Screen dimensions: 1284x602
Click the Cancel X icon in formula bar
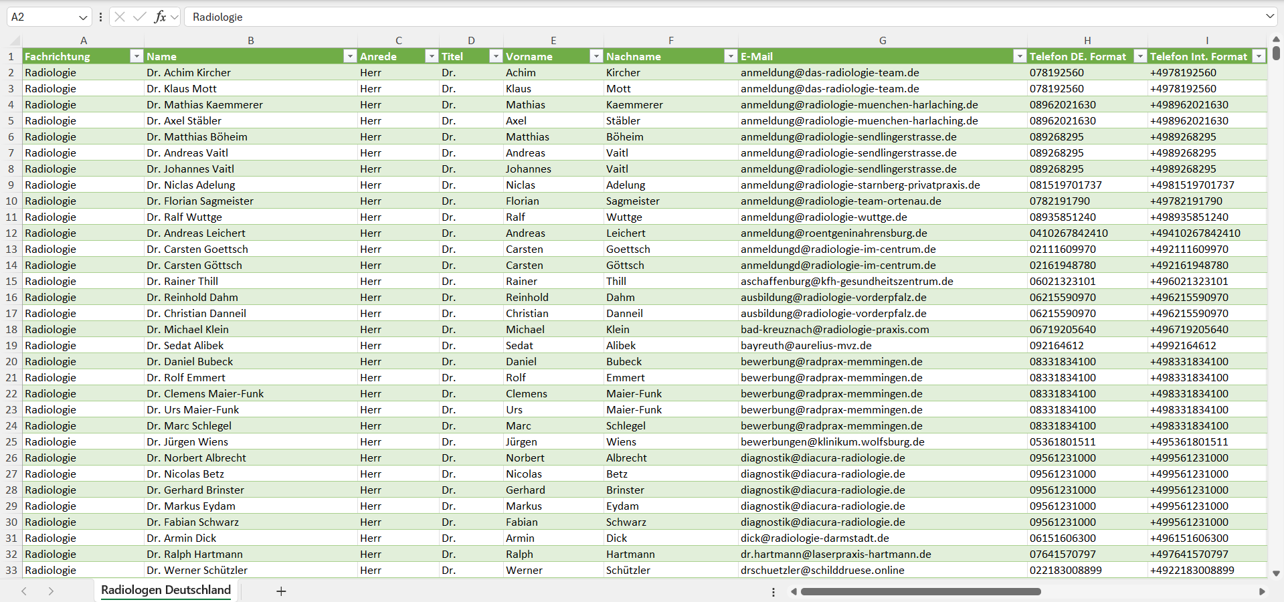coord(120,17)
